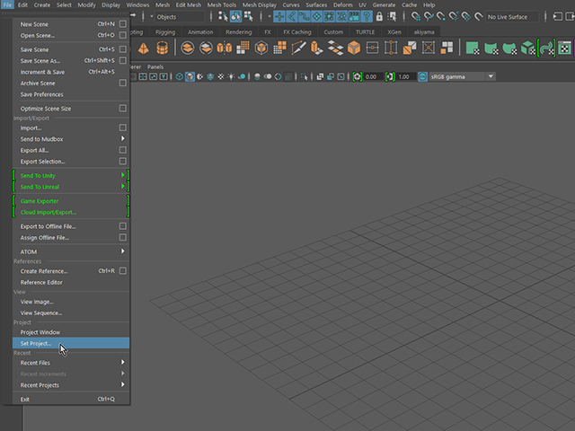Open the sRGB gamma view transform dropdown
Image resolution: width=575 pixels, height=431 pixels.
pos(491,76)
